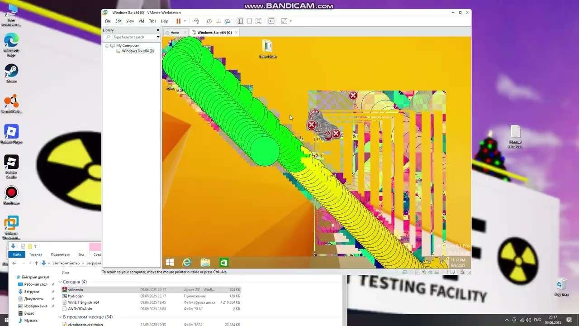Click the guest Windows Start button
Viewport: 579px width, 326px height.
(x=170, y=263)
